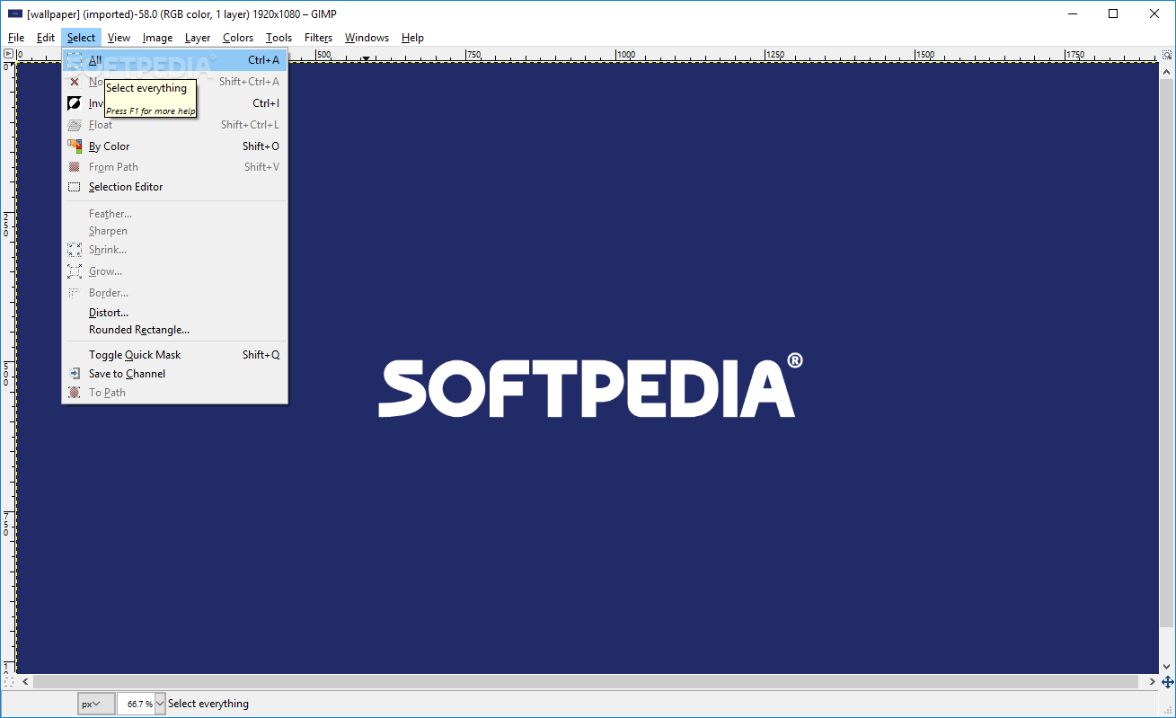This screenshot has height=718, width=1176.
Task: Open the Layer menu
Action: point(198,38)
